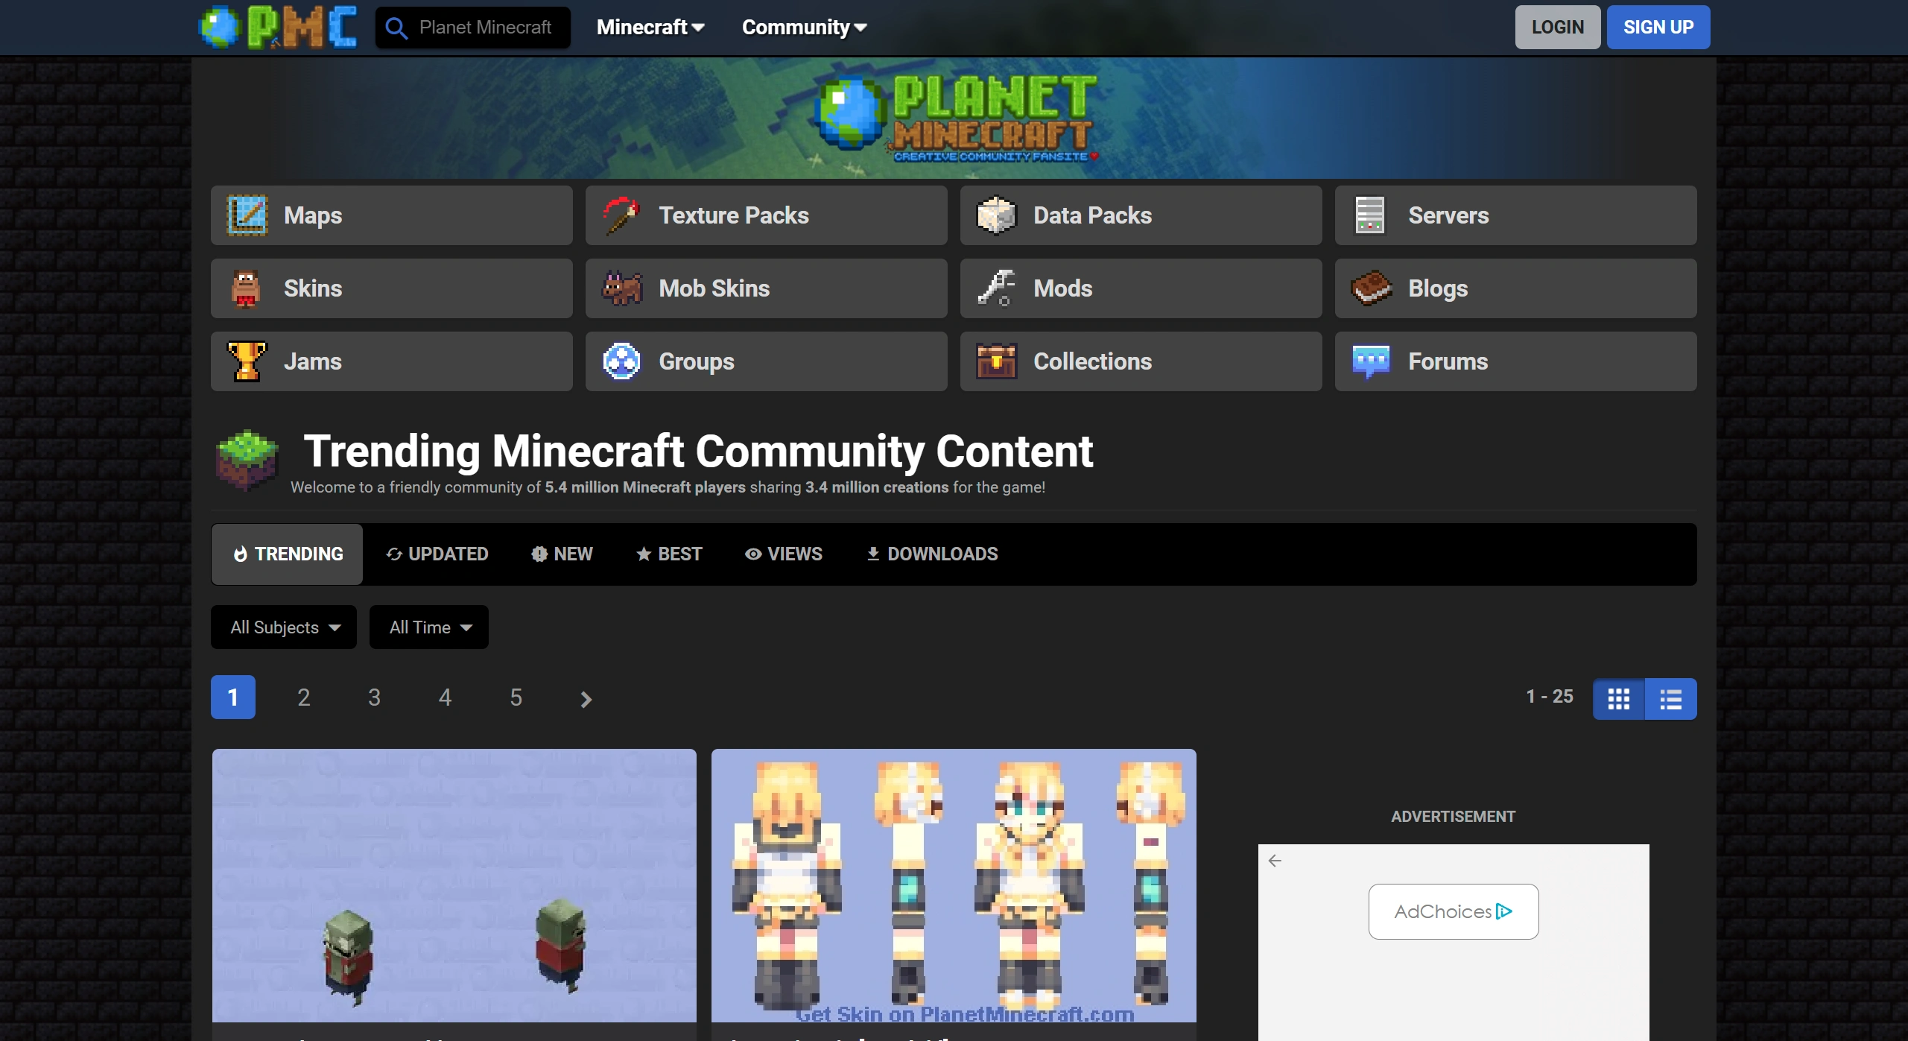Screen dimensions: 1908x1041
Task: Expand the All Time filter
Action: (x=429, y=627)
